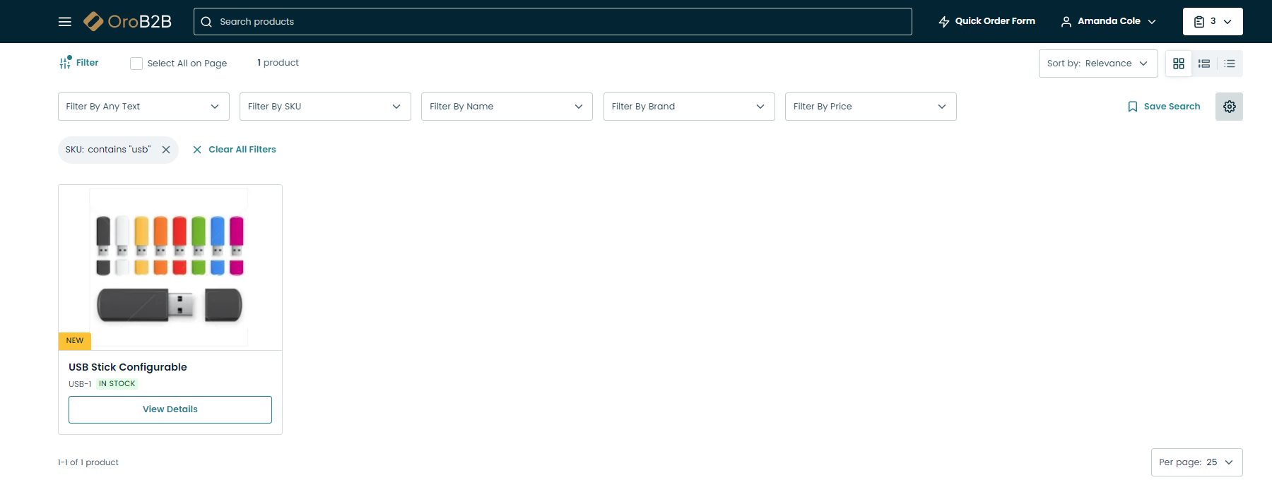This screenshot has height=492, width=1272.
Task: Switch to compact list view
Action: (x=1230, y=64)
